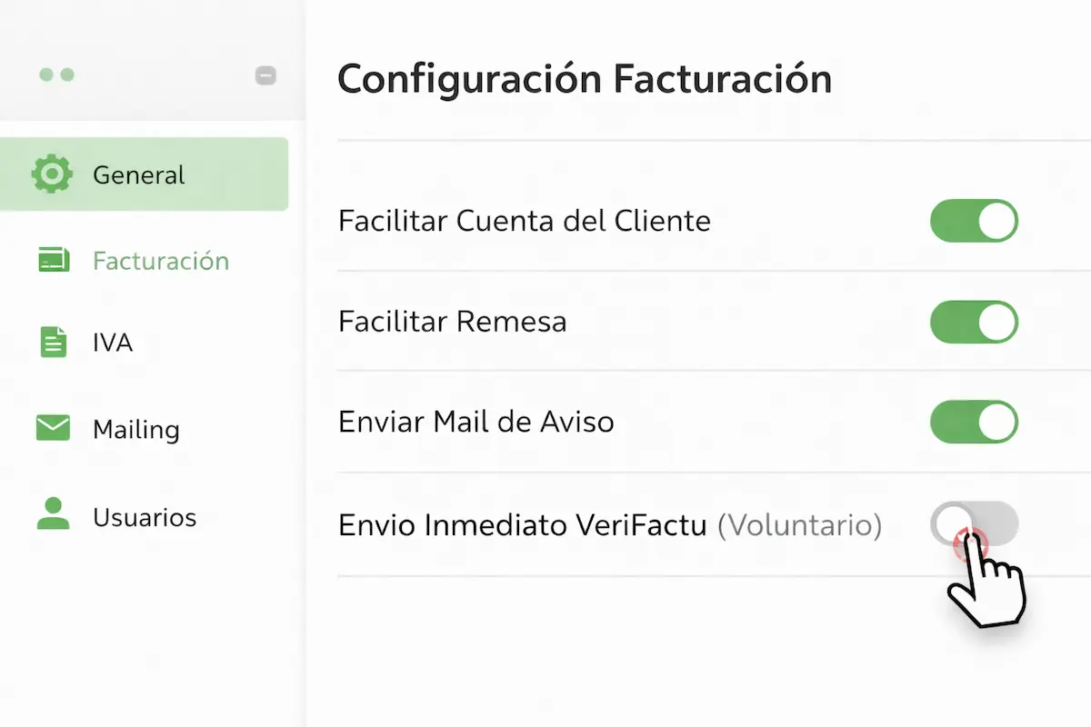Click the (Voluntario) label text

802,524
